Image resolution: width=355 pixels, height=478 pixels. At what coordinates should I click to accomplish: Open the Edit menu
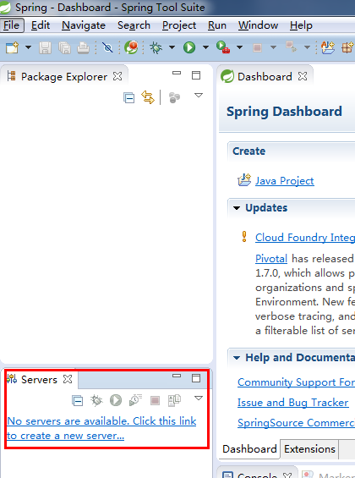41,25
